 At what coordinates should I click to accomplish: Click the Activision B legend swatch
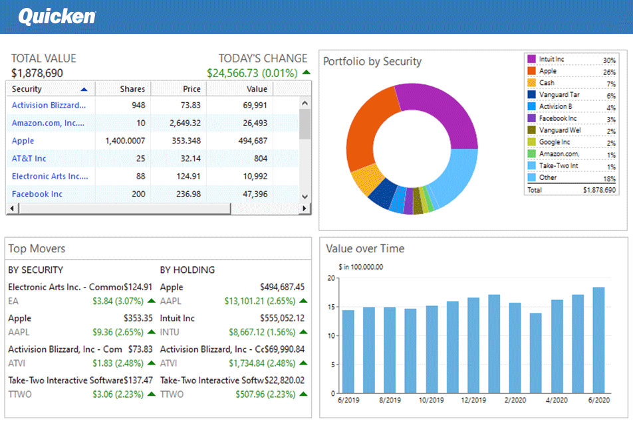pos(532,106)
